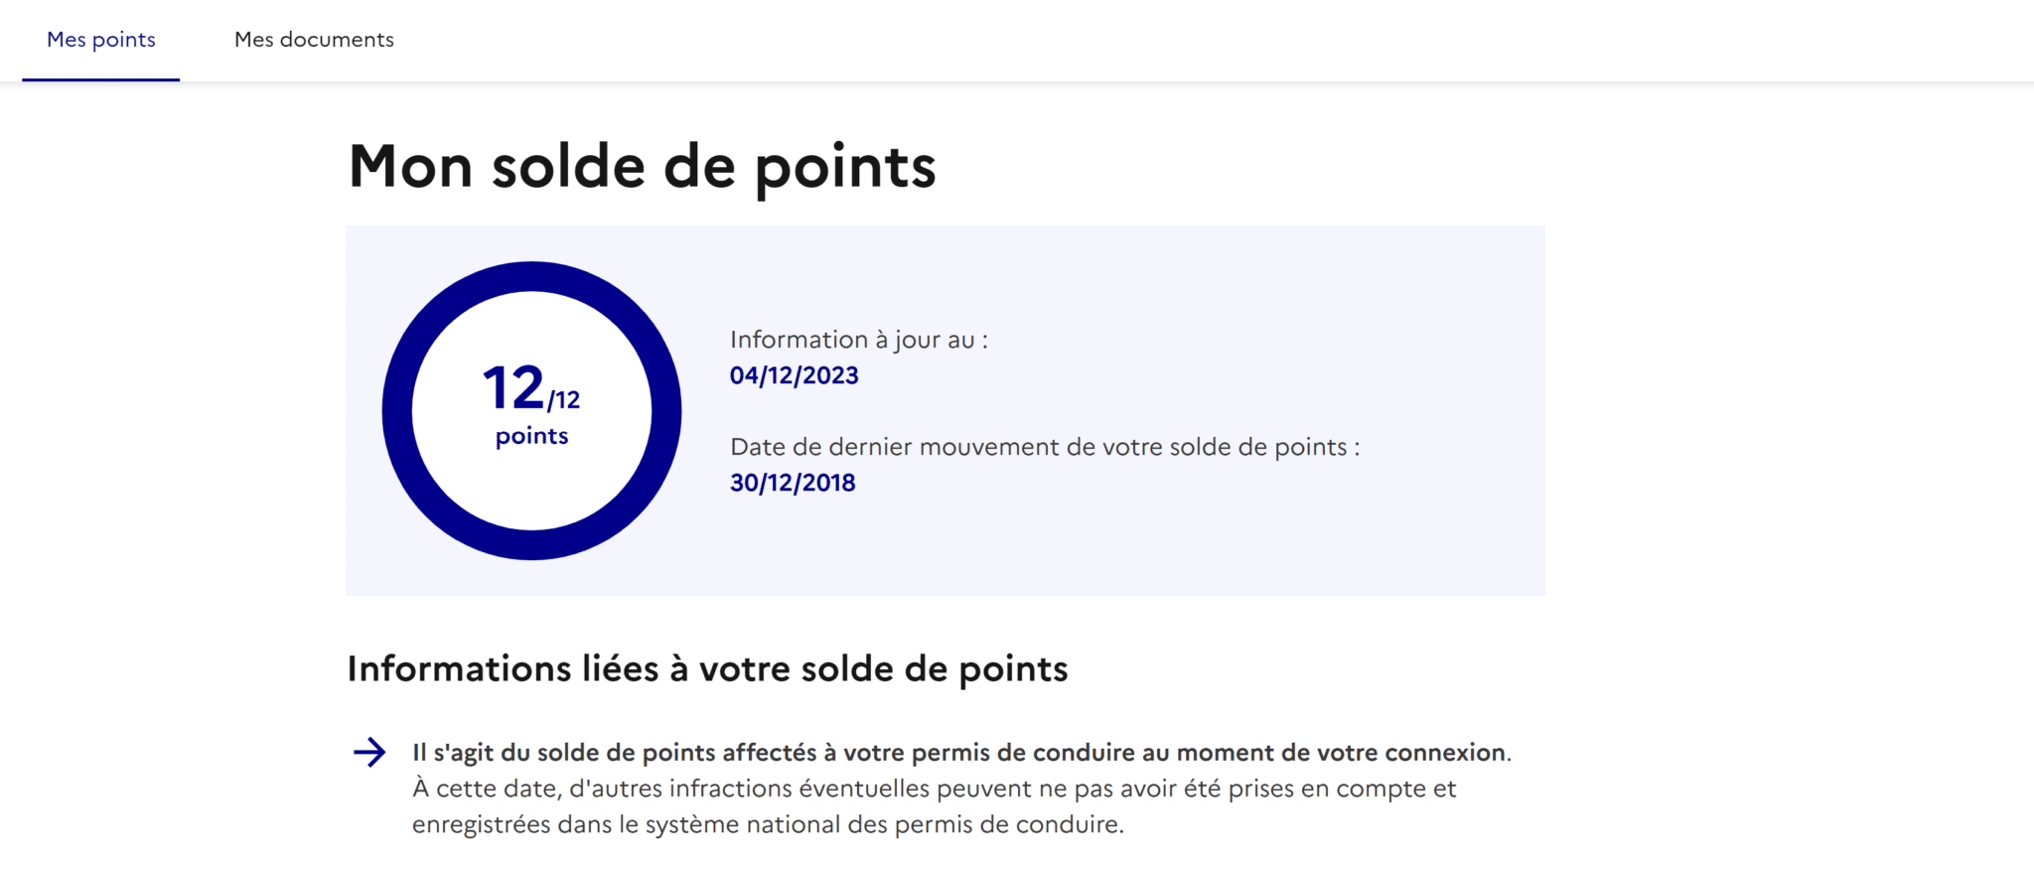Select the bolded sentence about points affectés
Viewport: 2034px width, 869px height.
coord(959,752)
